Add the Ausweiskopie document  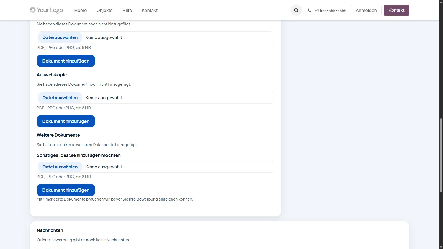pos(66,121)
